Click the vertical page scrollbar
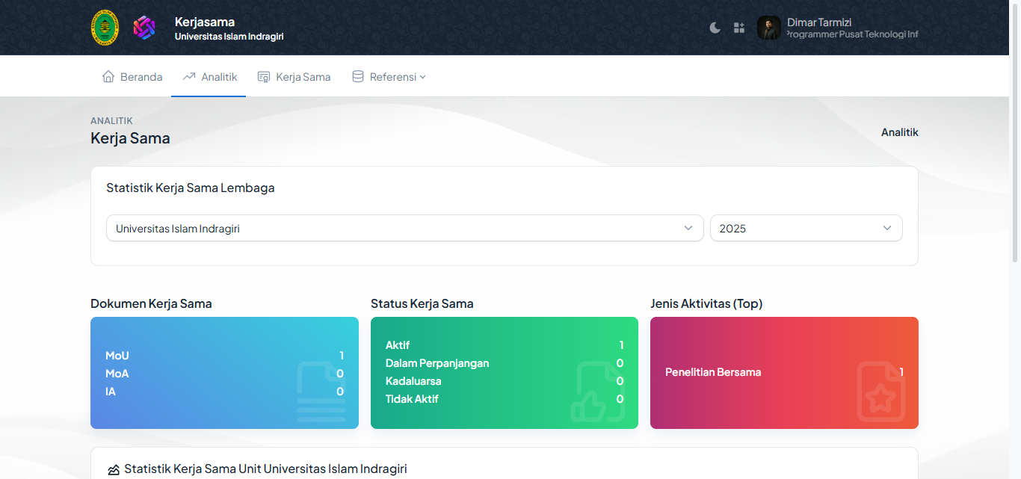 [1015, 149]
